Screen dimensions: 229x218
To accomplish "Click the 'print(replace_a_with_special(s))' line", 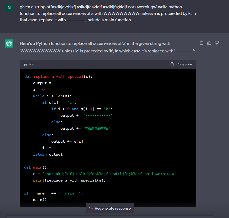I will 69,180.
